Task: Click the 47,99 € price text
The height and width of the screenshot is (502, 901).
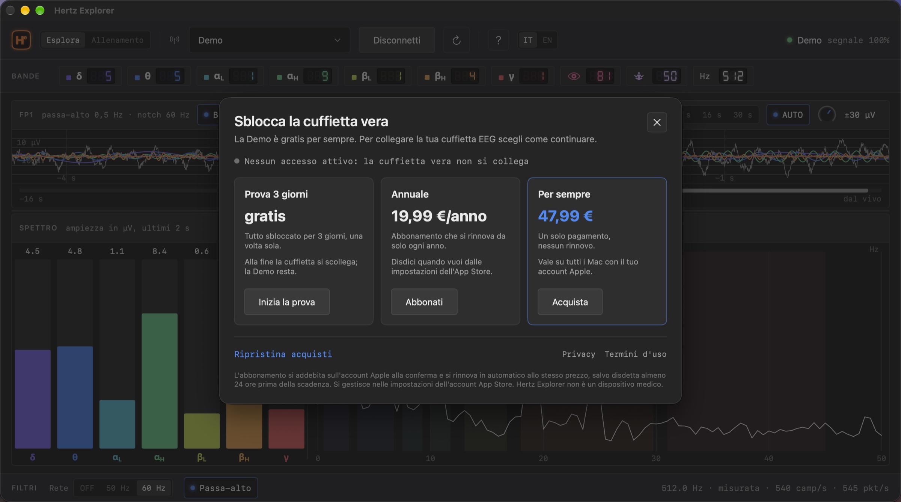Action: [565, 216]
